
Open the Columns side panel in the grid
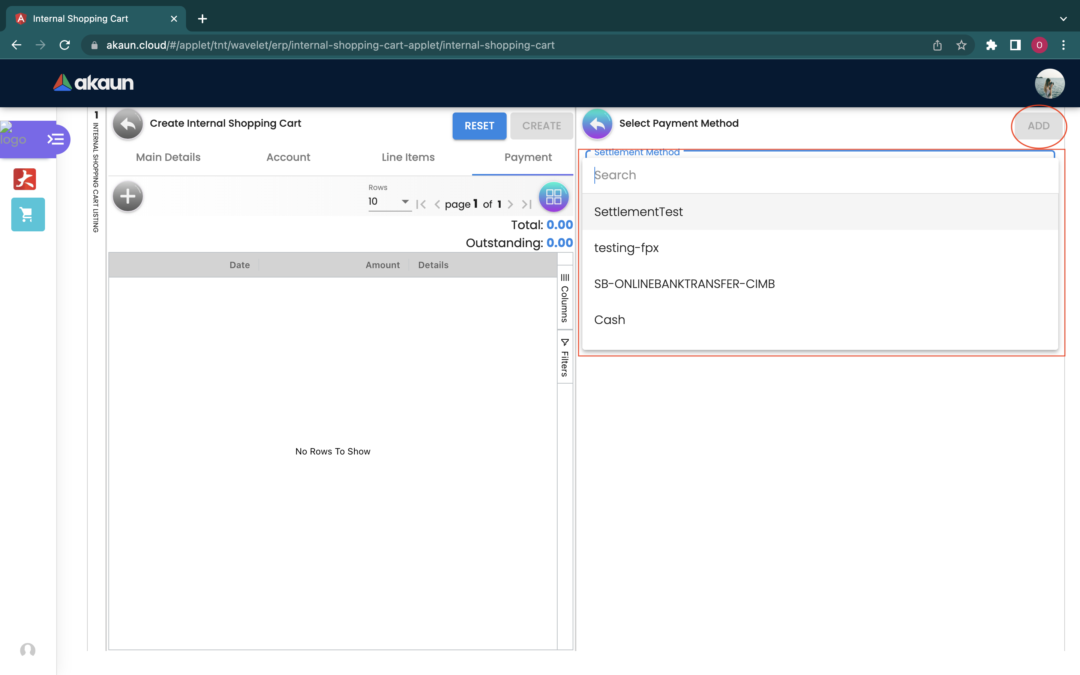[564, 298]
